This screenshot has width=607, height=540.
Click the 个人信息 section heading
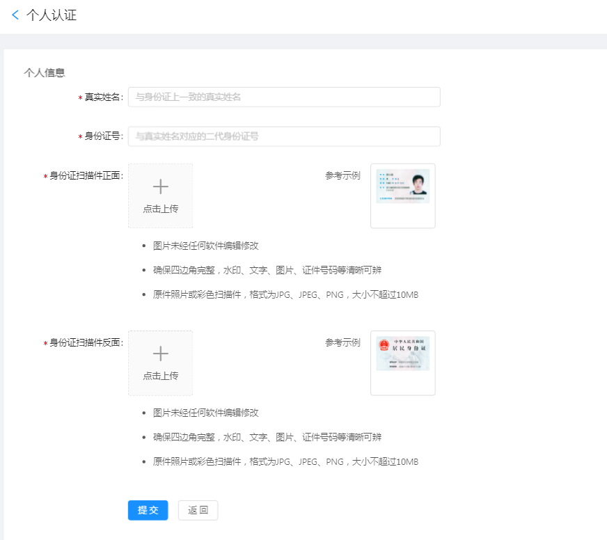[44, 72]
